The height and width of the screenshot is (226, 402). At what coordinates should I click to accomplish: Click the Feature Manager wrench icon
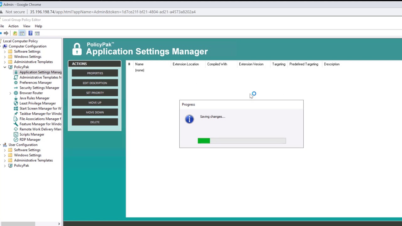[16, 124]
